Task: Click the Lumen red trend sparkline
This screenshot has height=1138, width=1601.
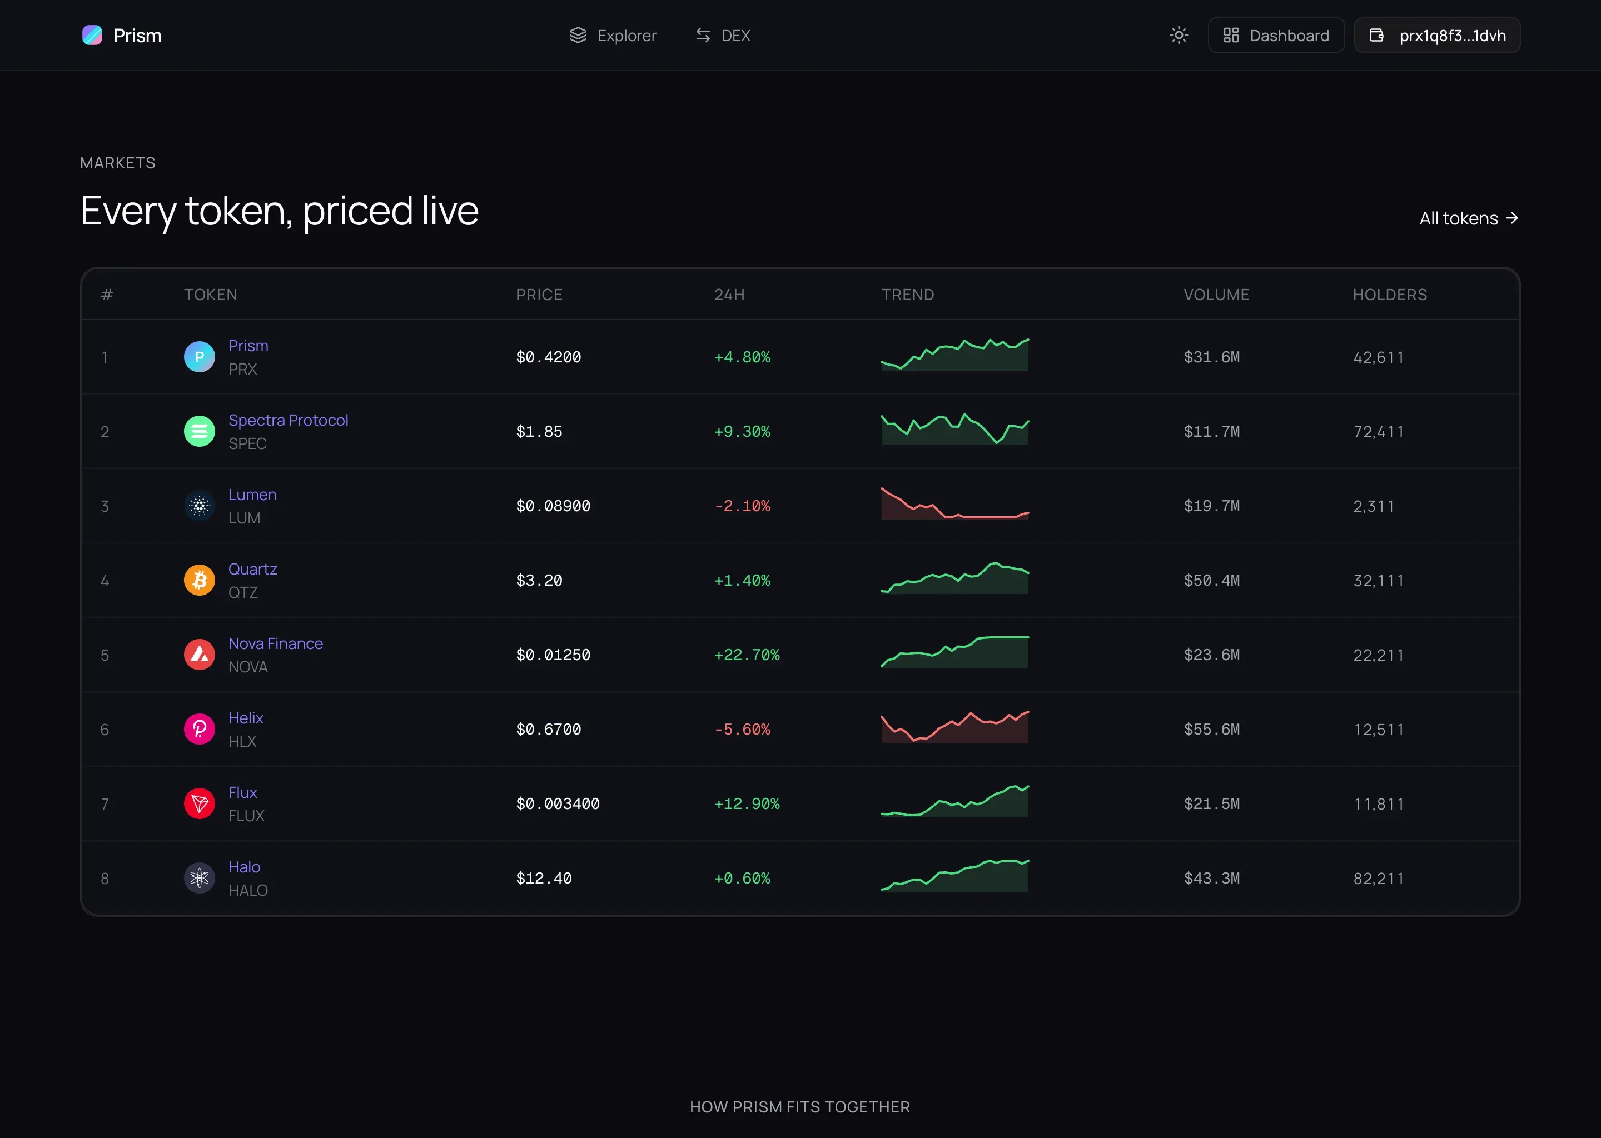Action: [x=954, y=503]
